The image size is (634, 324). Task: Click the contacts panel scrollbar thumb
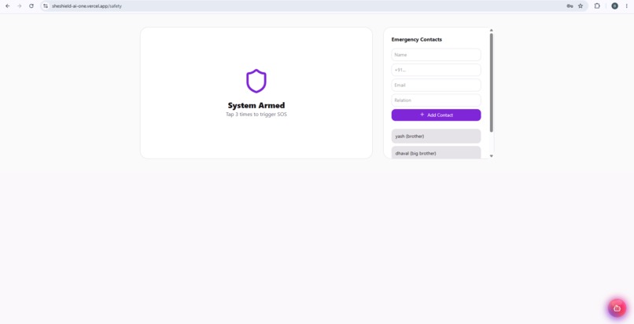pyautogui.click(x=492, y=82)
